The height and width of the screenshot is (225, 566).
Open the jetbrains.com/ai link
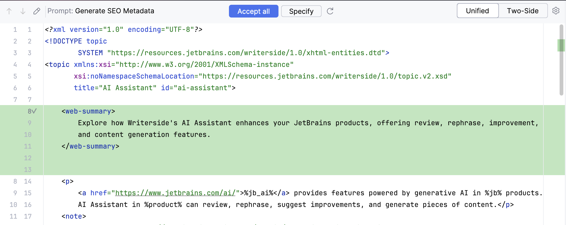(175, 193)
